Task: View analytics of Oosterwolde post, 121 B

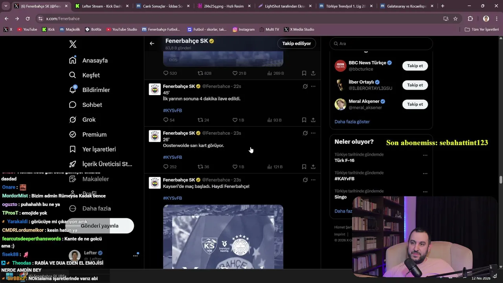Action: click(x=275, y=167)
